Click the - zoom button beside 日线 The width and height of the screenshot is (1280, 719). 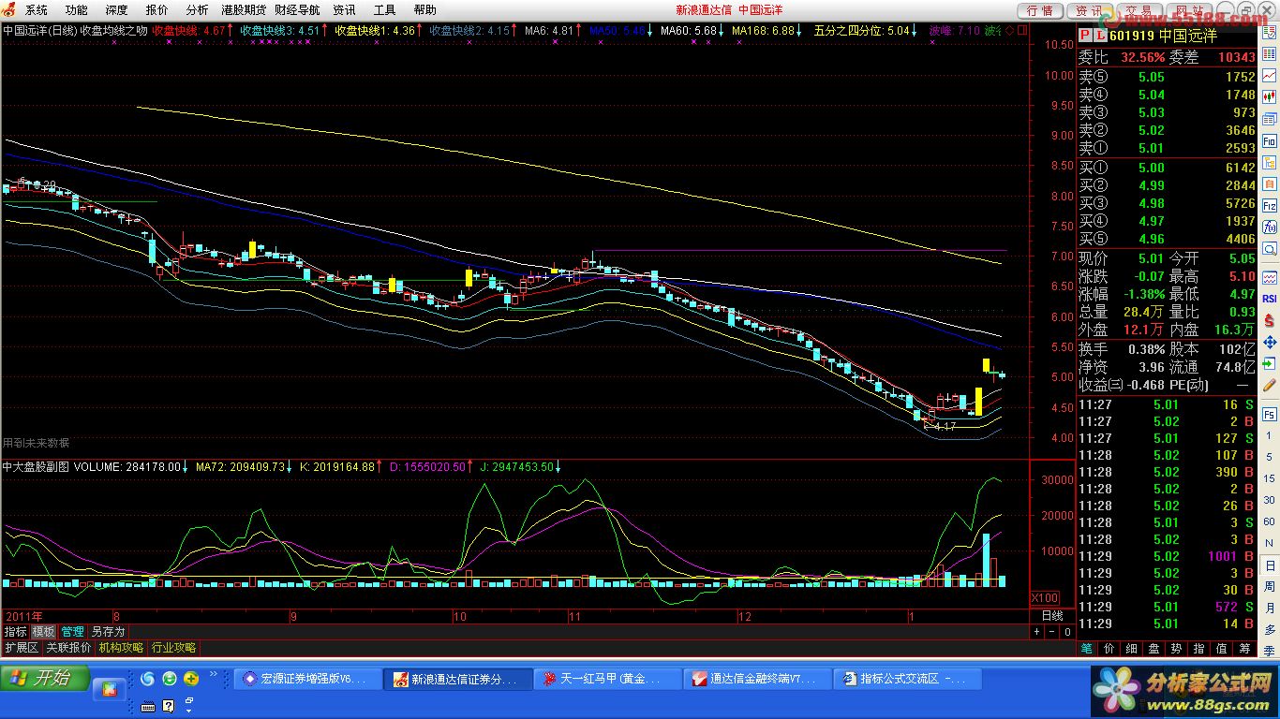coord(1050,632)
